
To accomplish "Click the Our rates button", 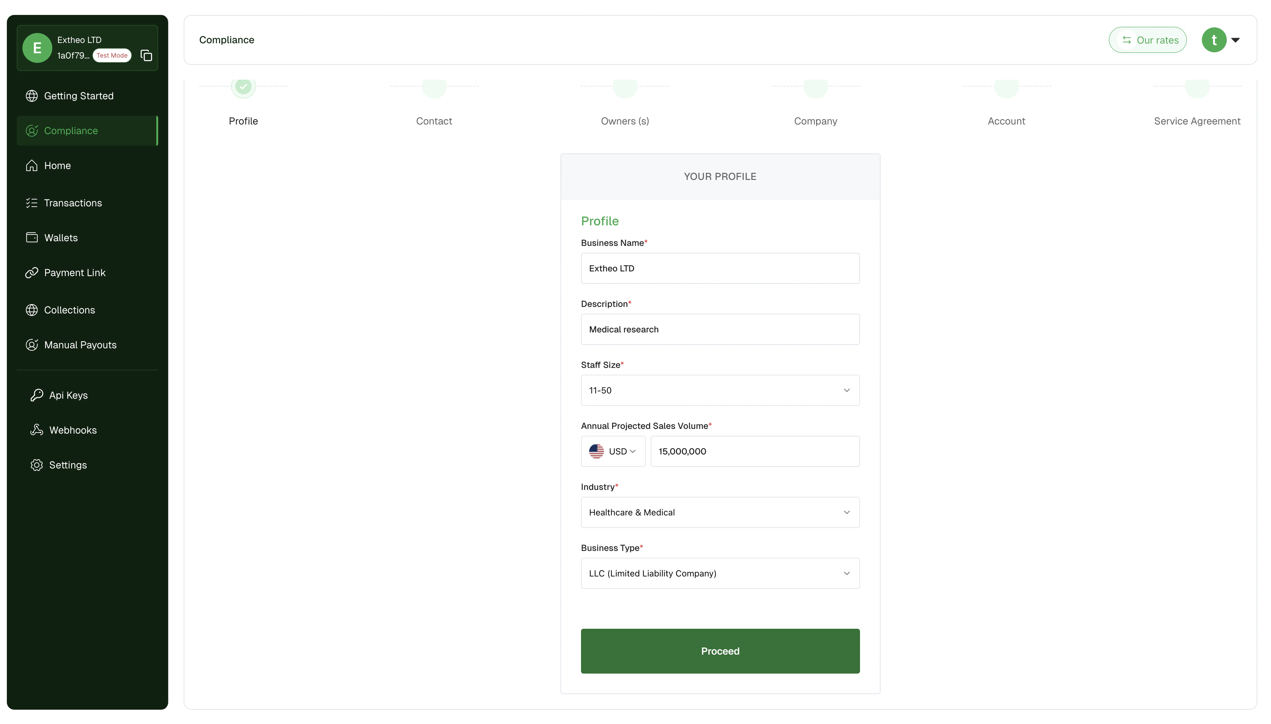I will (1148, 39).
